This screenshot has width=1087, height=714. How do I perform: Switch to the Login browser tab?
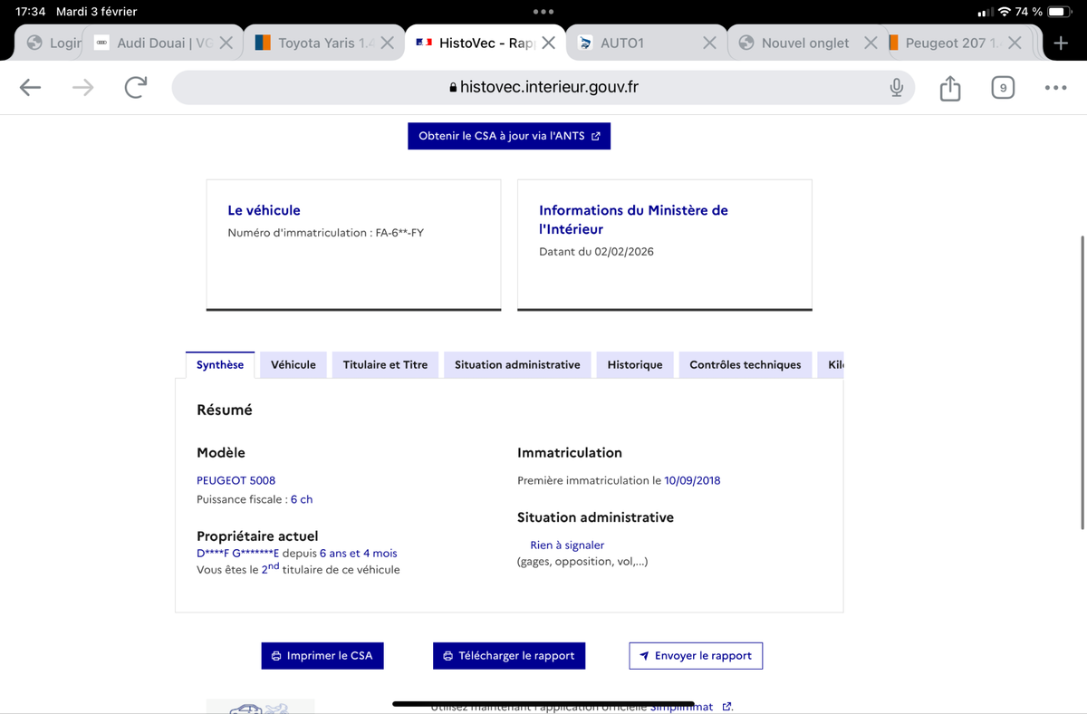[53, 43]
